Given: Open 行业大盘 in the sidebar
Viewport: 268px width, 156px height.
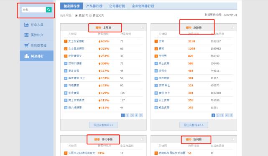Looking at the screenshot, I should [x=37, y=25].
